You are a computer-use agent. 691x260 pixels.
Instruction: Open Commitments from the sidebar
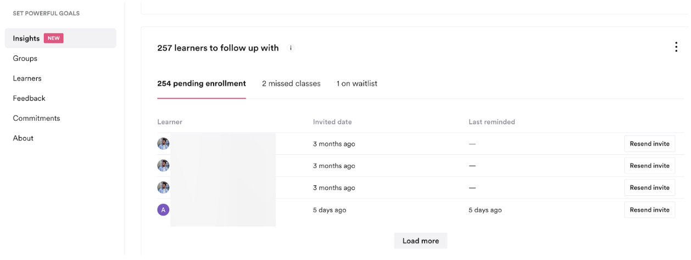click(36, 118)
